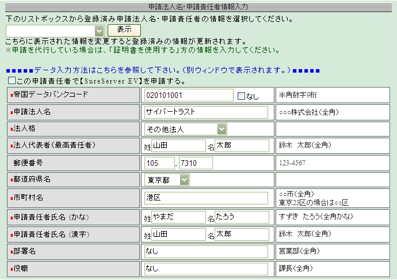
Task: Click the kana given name field たろう
Action: (241, 217)
